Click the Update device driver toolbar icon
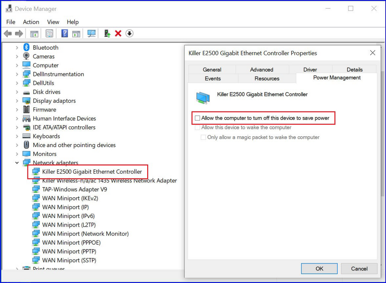The width and height of the screenshot is (386, 283). click(x=107, y=34)
